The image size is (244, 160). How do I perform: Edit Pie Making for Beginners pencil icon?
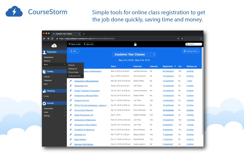click(71, 130)
